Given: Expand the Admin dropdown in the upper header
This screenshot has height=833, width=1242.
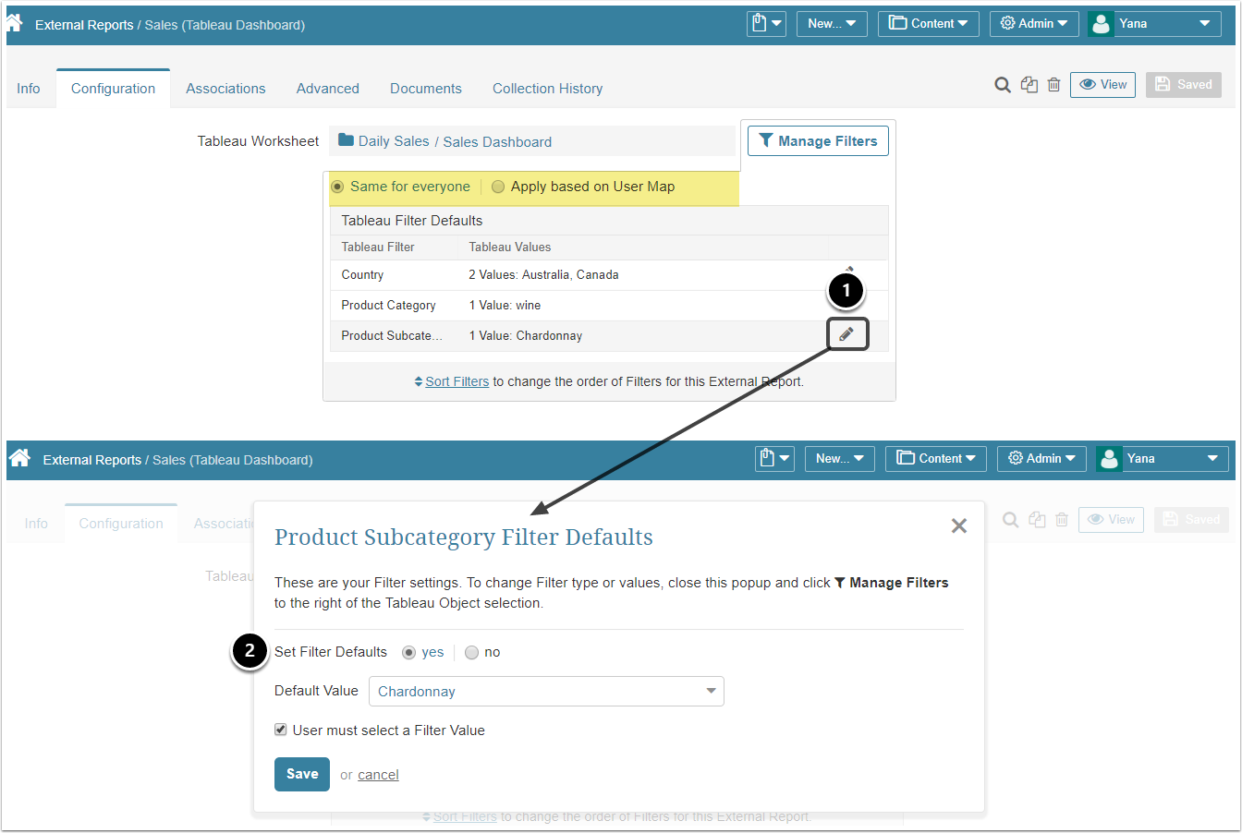Looking at the screenshot, I should click(x=1034, y=24).
